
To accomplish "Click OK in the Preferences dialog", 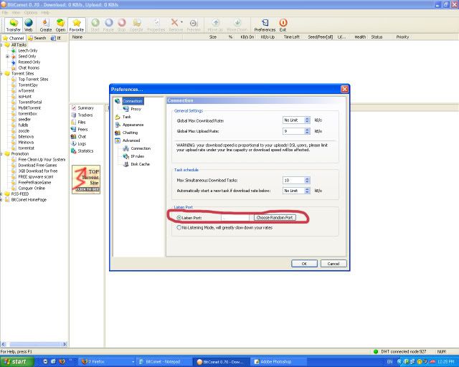I will [x=304, y=264].
